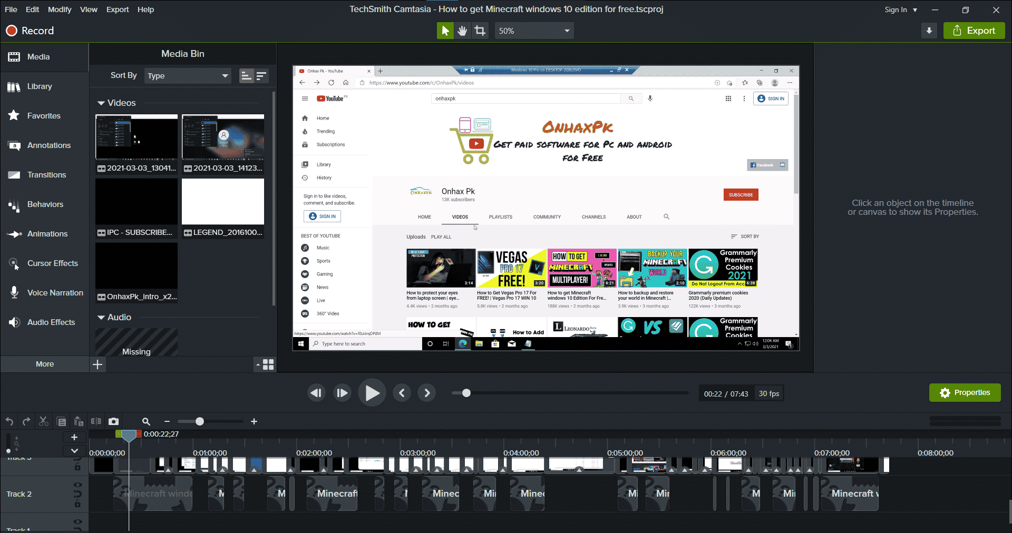Open the Transitions panel

pyautogui.click(x=44, y=175)
